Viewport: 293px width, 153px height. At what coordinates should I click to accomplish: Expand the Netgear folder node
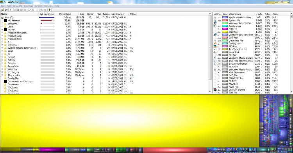click(2, 63)
